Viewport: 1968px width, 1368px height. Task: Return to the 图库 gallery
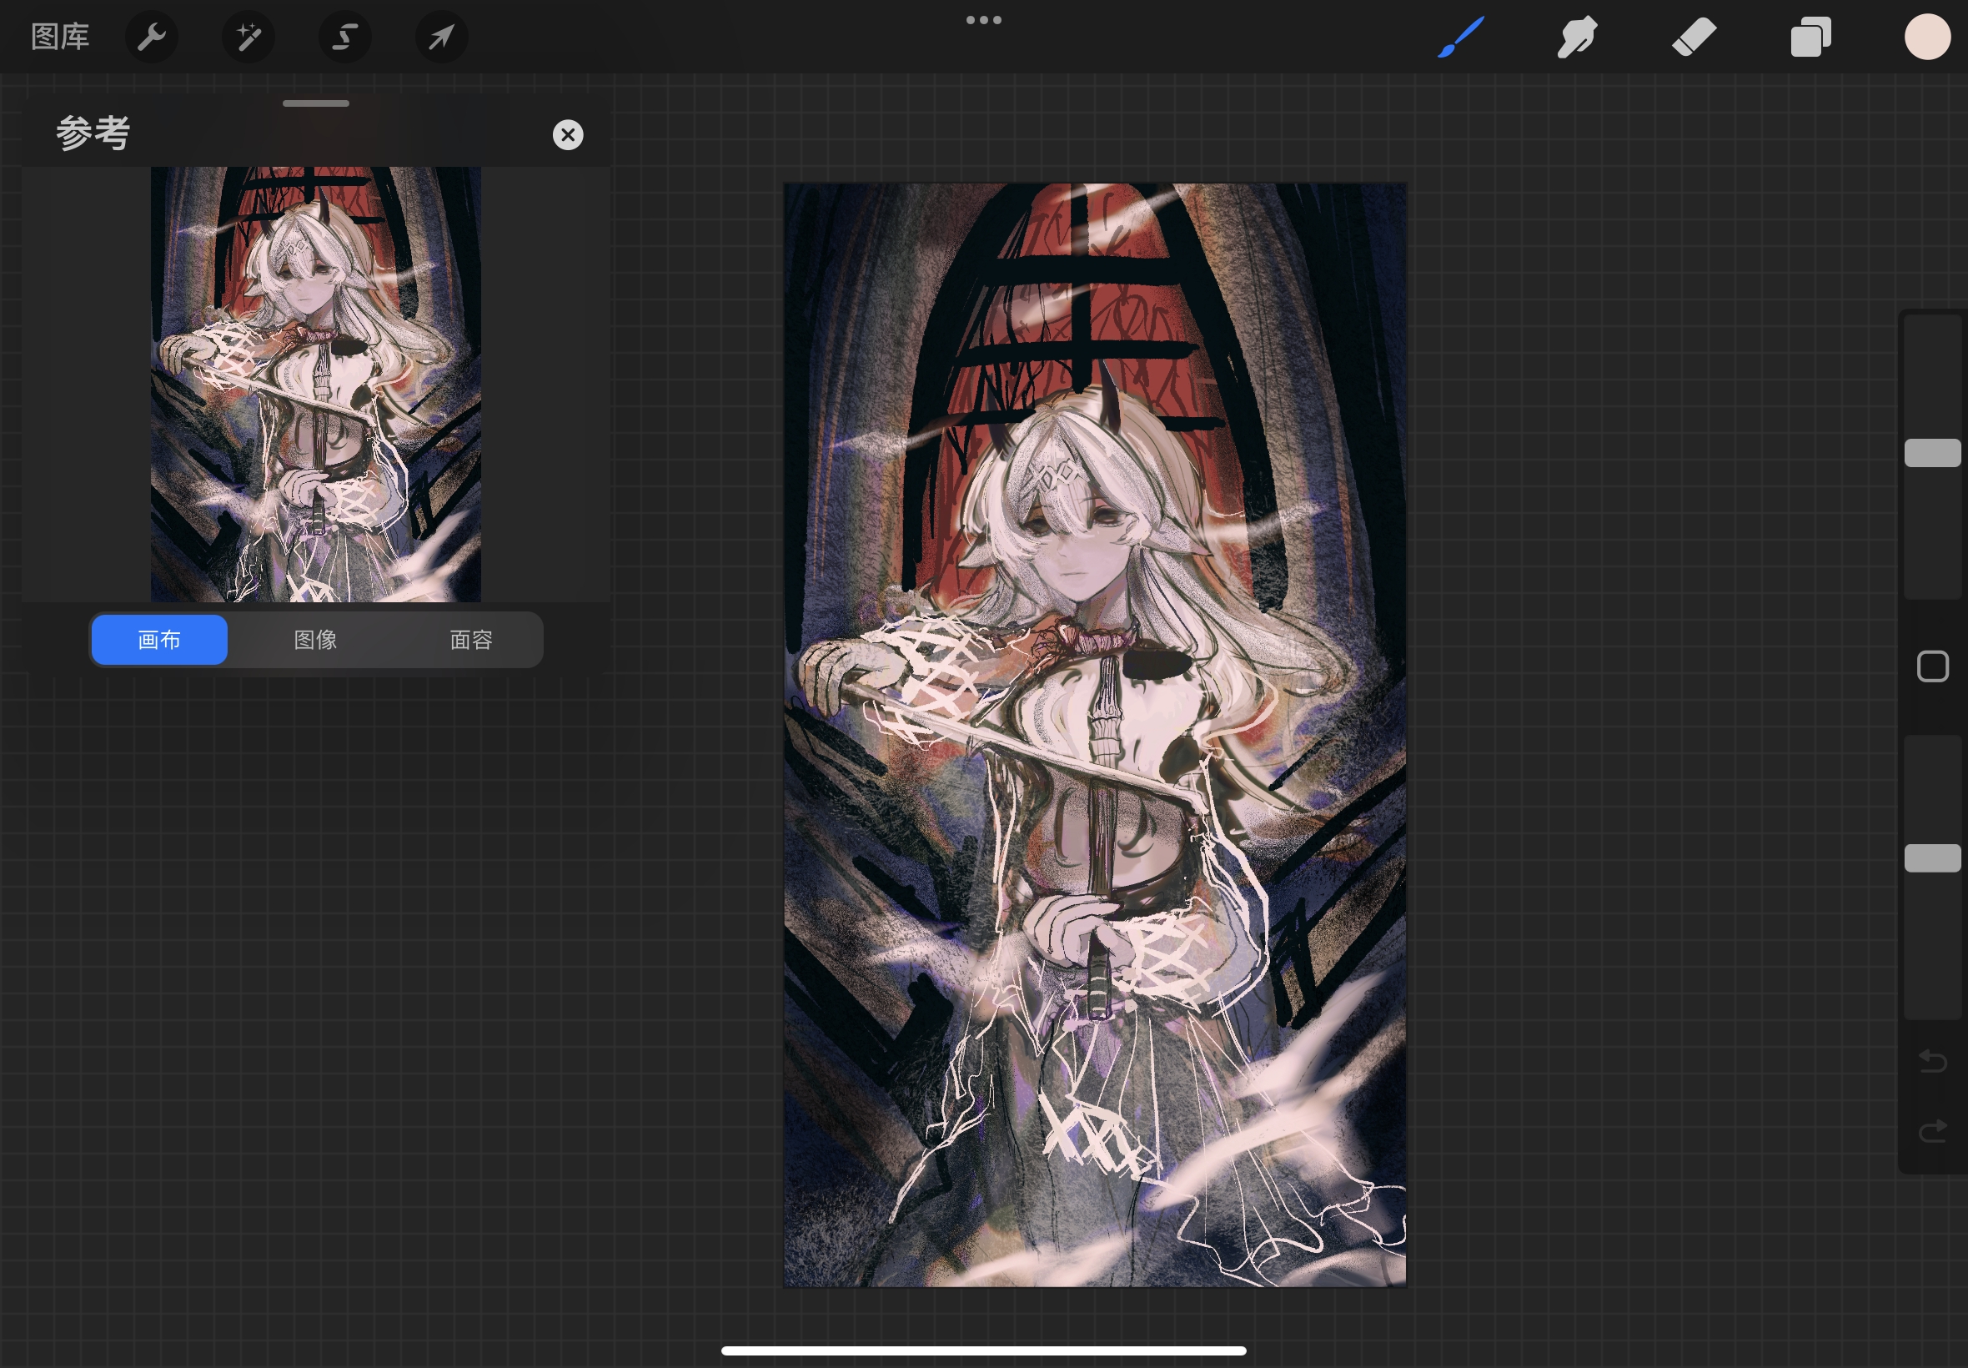tap(60, 37)
